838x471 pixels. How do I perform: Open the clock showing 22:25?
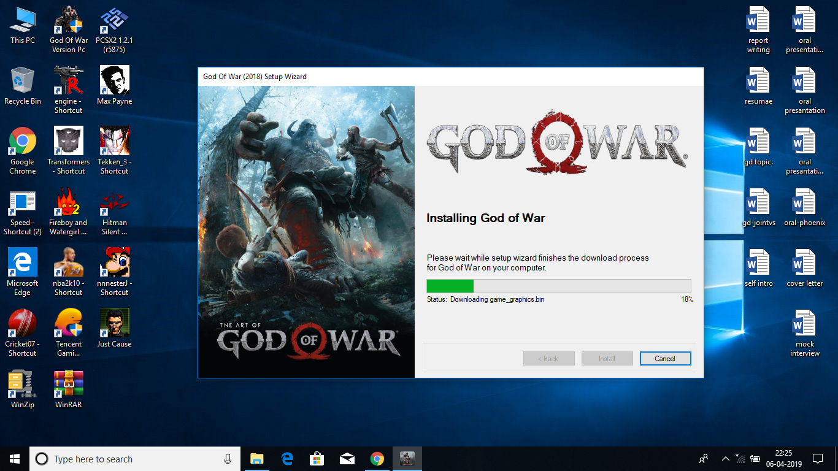[783, 459]
